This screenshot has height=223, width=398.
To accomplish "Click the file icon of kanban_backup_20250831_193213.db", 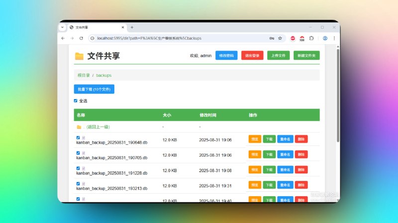I will pyautogui.click(x=84, y=183).
